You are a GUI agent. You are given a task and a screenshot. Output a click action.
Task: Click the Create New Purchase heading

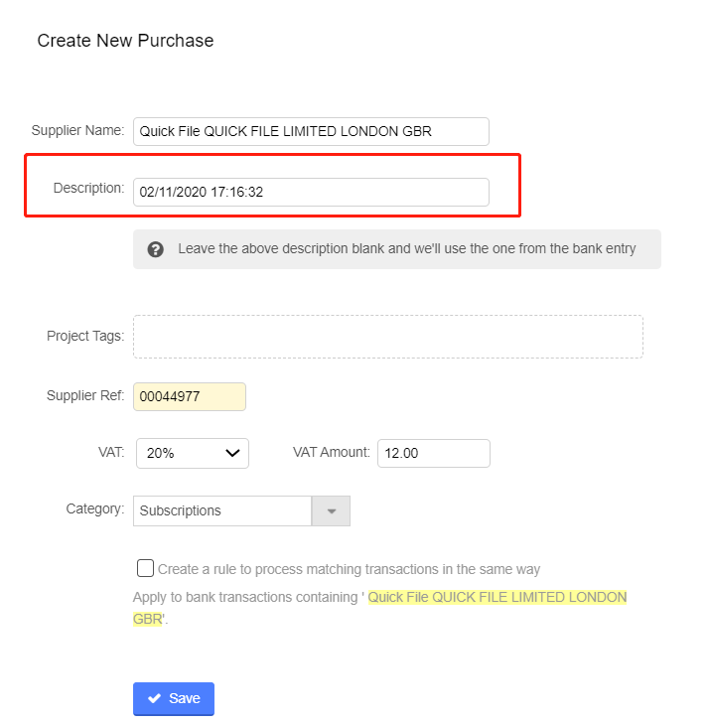click(x=125, y=41)
